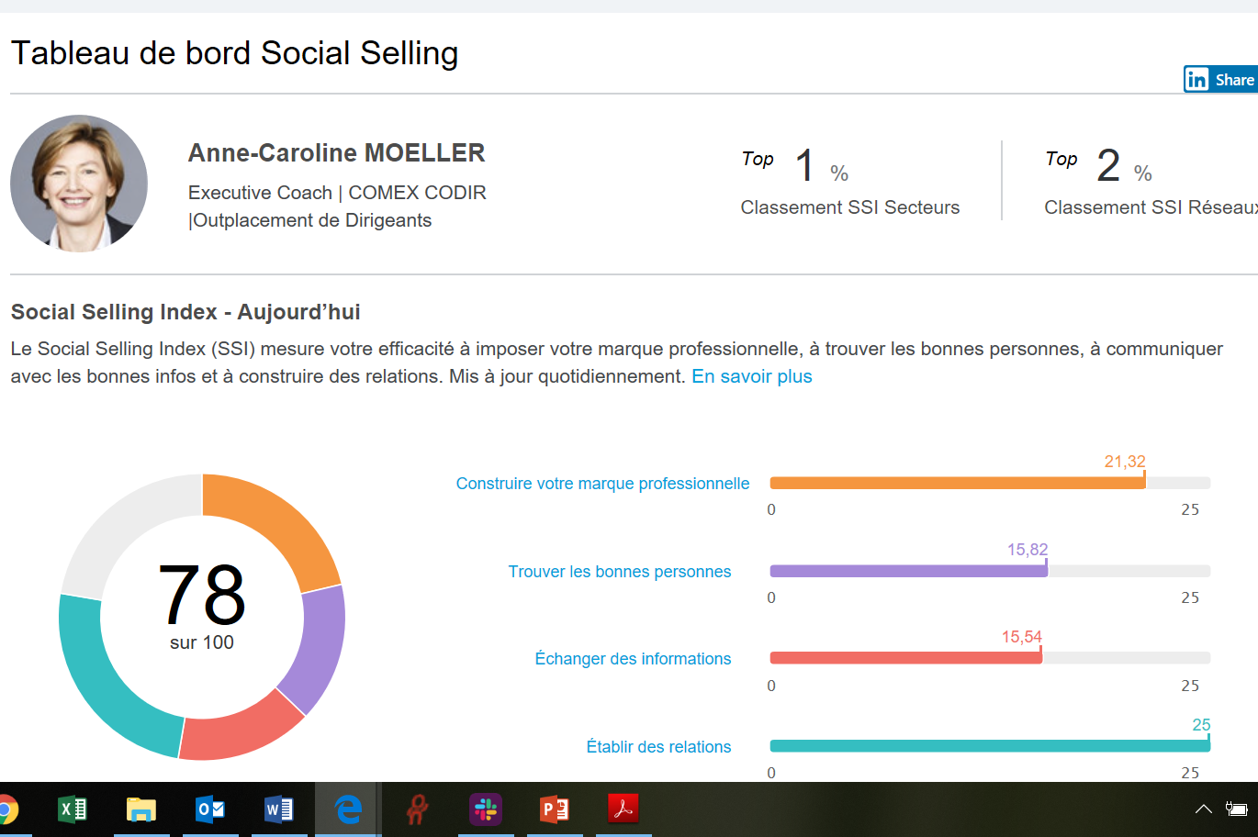Open PowerPoint from the taskbar
The width and height of the screenshot is (1258, 837).
tap(555, 809)
